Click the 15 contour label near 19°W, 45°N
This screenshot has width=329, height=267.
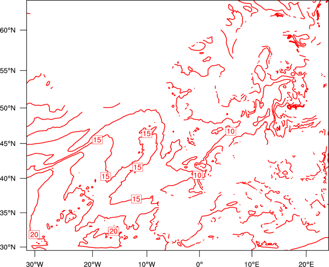[x=97, y=140]
